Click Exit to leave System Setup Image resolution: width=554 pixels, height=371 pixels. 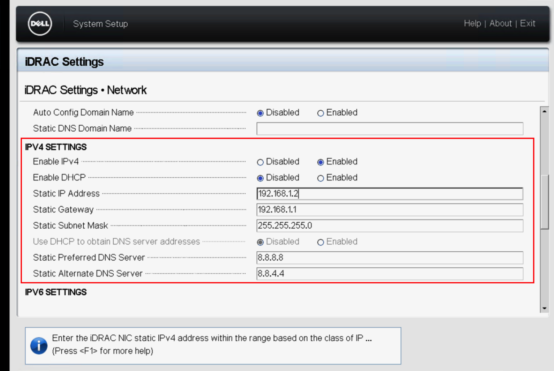click(x=527, y=23)
